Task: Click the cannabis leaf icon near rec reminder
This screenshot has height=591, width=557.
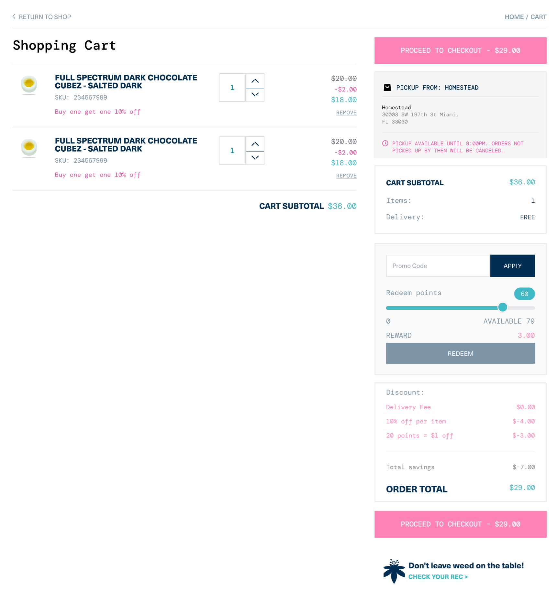Action: (x=394, y=571)
